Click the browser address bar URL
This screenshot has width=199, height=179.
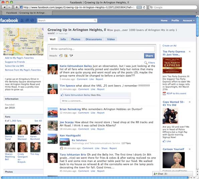tap(79, 7)
